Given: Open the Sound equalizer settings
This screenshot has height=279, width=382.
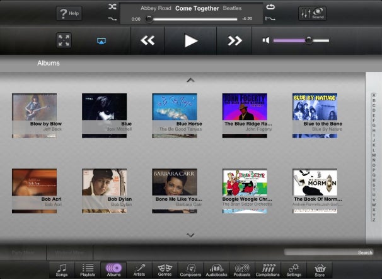Looking at the screenshot, I should [x=312, y=13].
